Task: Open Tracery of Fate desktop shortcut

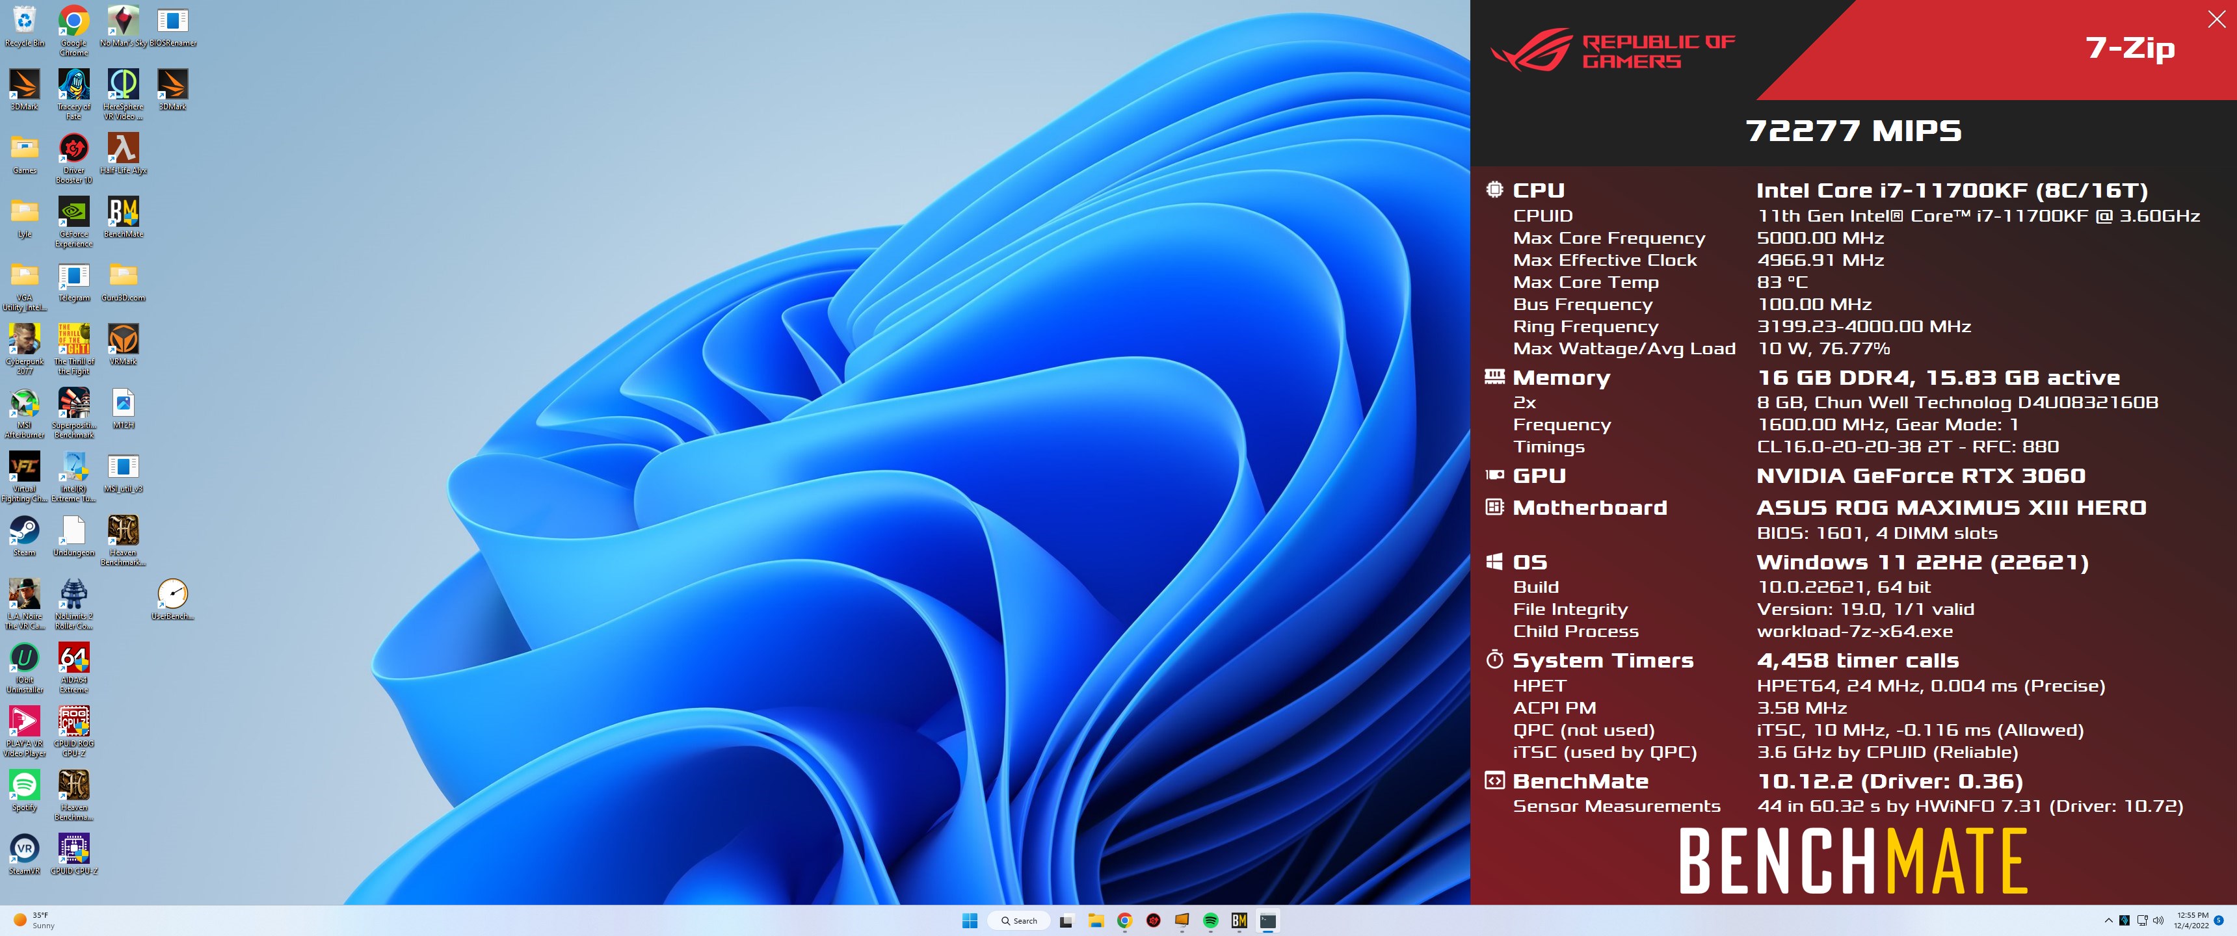Action: click(74, 95)
